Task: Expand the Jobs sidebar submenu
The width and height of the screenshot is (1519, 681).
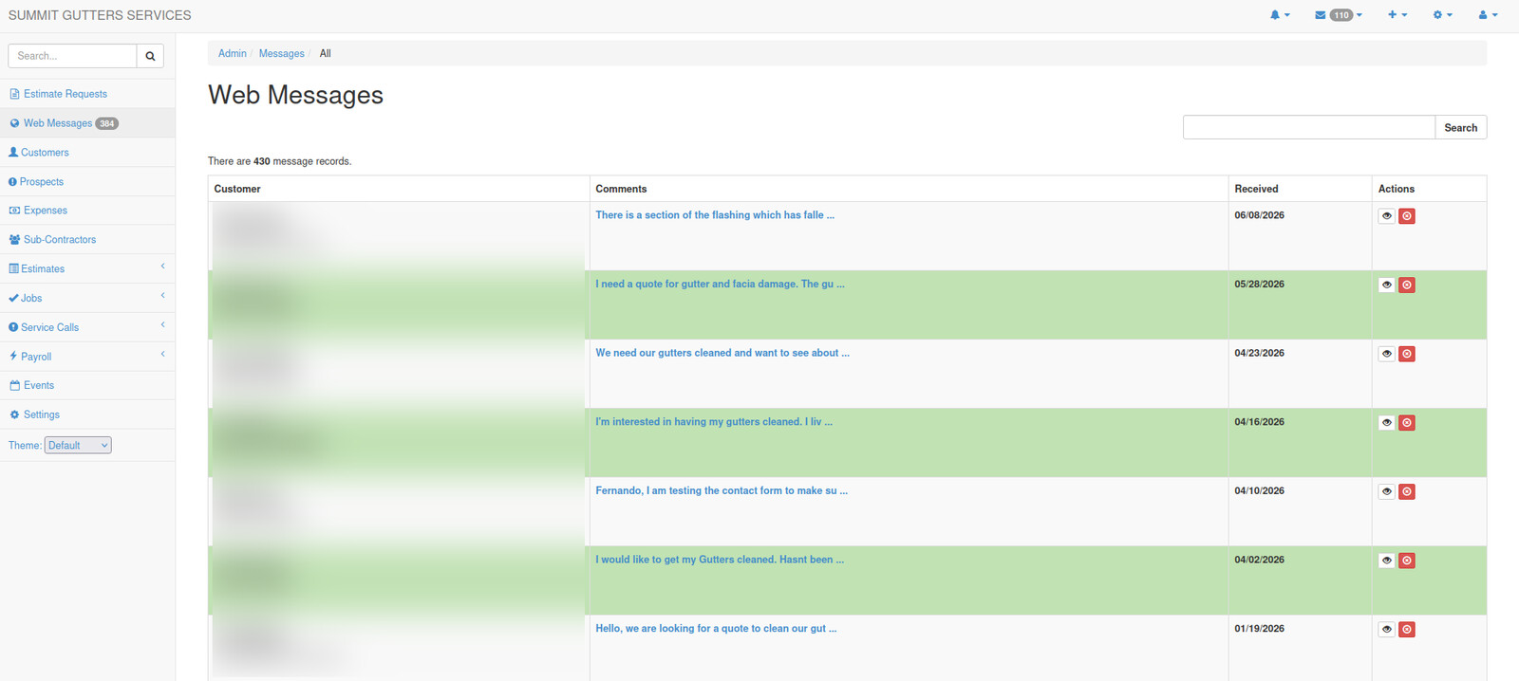Action: tap(87, 298)
